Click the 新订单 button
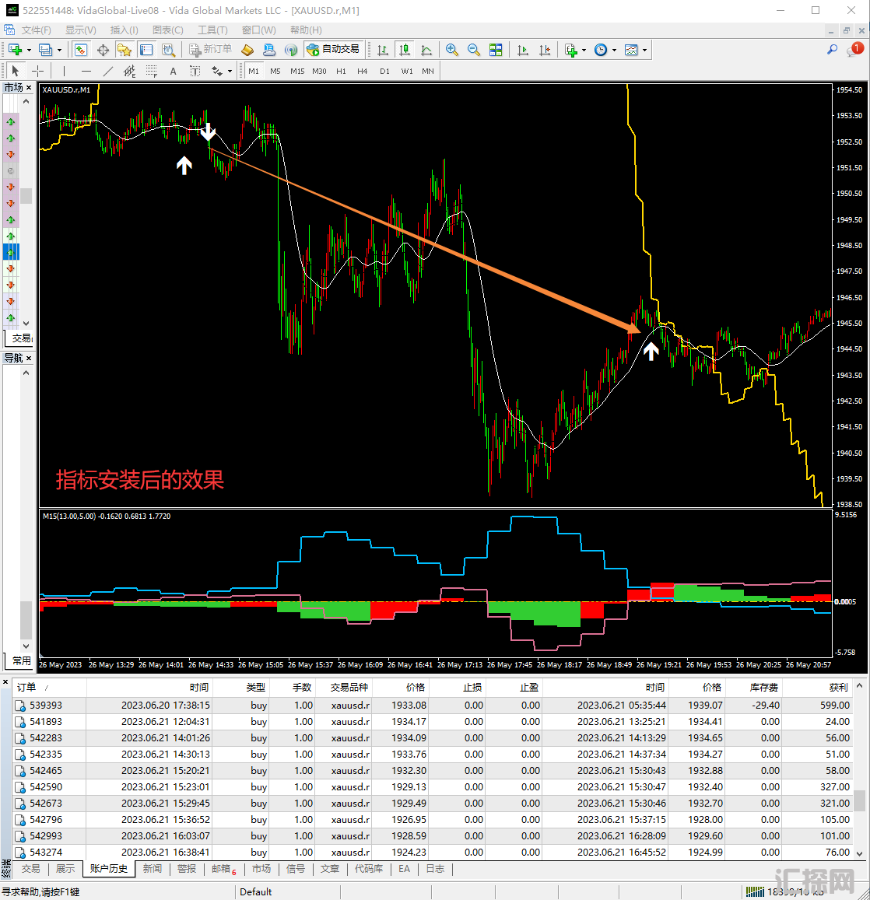 pos(211,49)
